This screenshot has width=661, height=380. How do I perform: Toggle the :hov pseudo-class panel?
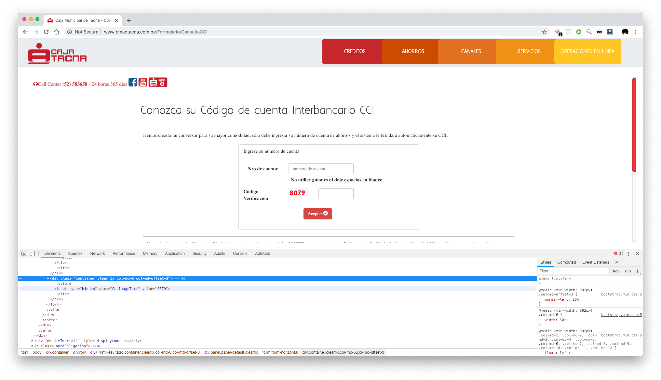tap(615, 271)
